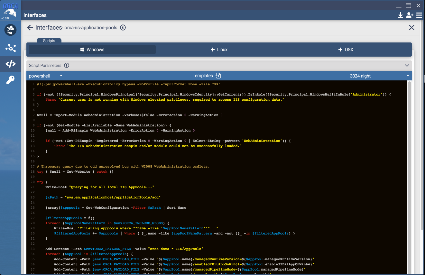Open the powershell language dropdown
Viewport: 425px width, 275px height.
46,76
